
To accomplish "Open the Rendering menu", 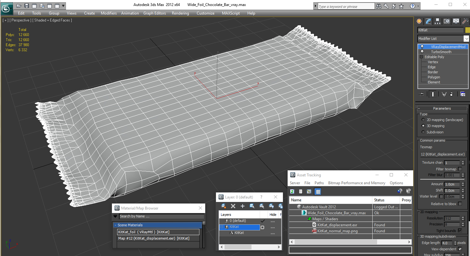I will click(x=180, y=13).
